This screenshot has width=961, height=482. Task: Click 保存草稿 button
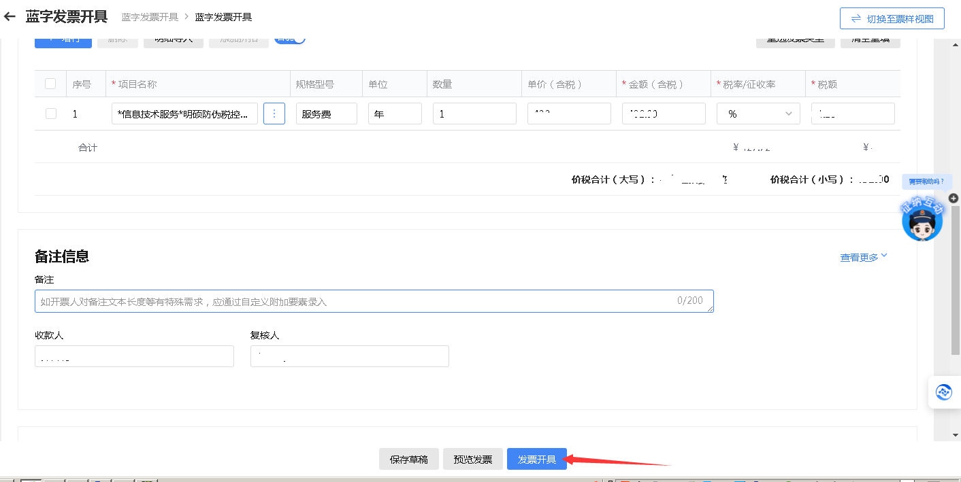(x=408, y=460)
